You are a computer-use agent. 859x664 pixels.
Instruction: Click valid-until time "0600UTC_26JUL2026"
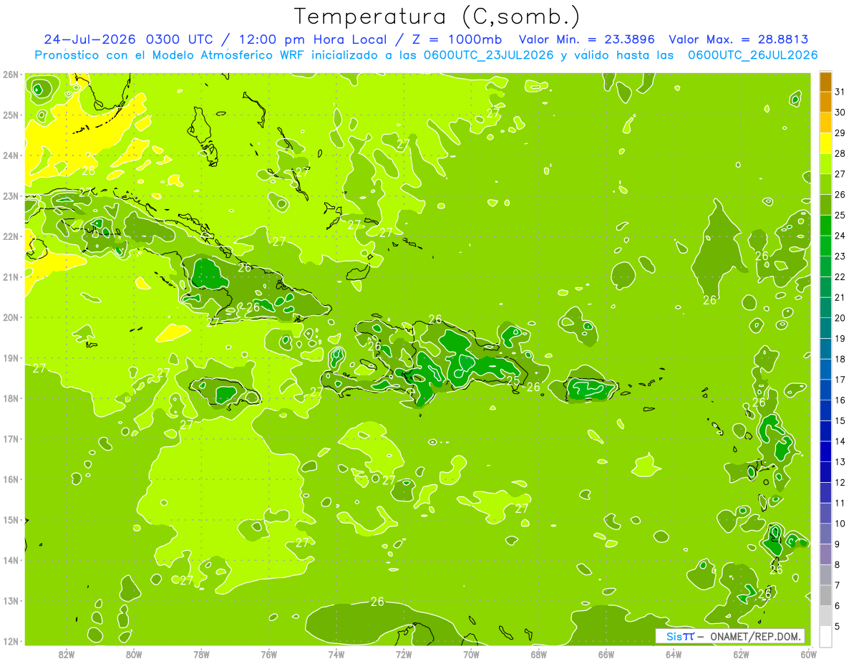753,54
